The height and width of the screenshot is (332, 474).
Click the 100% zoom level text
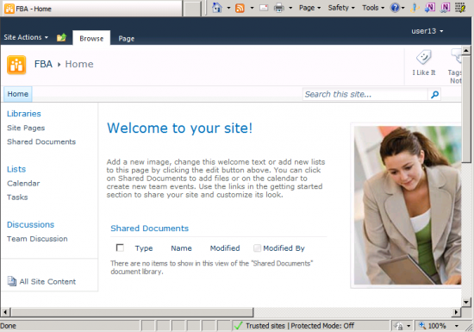pos(437,326)
